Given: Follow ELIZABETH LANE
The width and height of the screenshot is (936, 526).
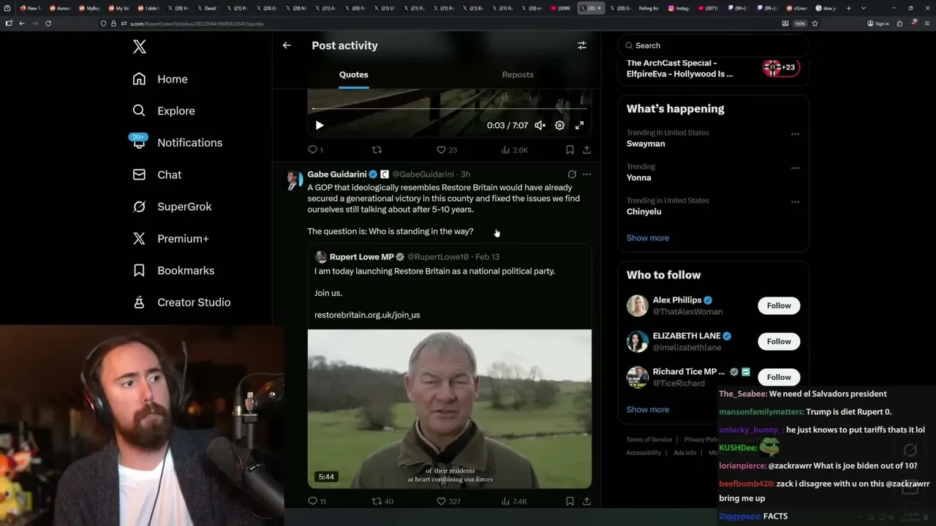Looking at the screenshot, I should 779,341.
